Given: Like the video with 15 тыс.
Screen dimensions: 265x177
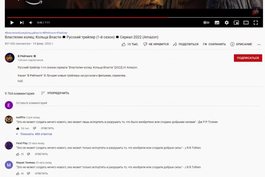Looking at the screenshot, I should 130,44.
